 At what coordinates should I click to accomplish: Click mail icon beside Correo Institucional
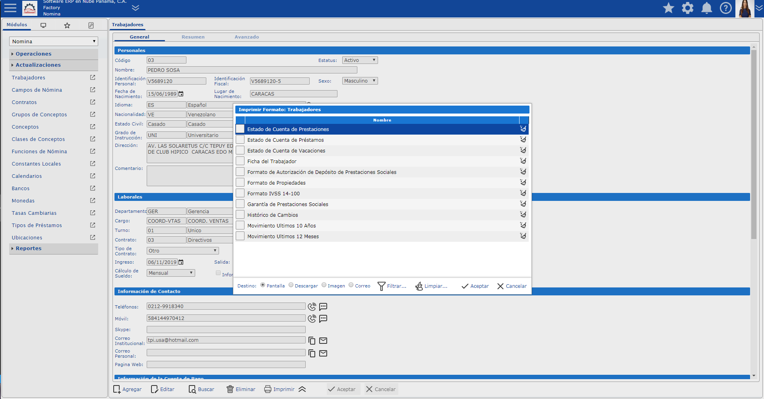323,341
